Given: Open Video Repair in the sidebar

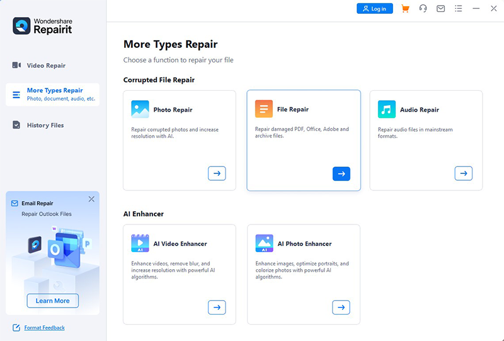Looking at the screenshot, I should click(45, 66).
